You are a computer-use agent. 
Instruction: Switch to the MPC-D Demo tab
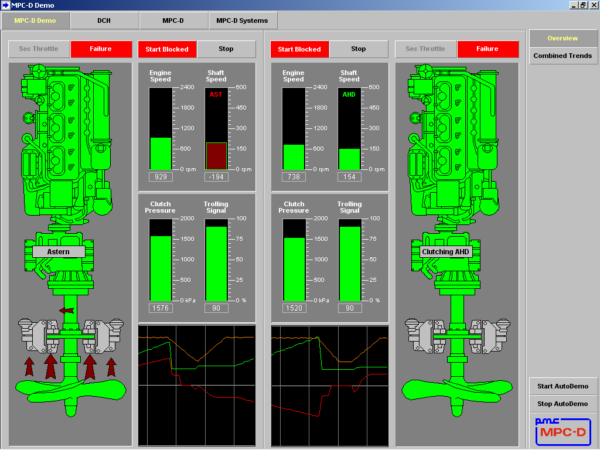tap(35, 21)
